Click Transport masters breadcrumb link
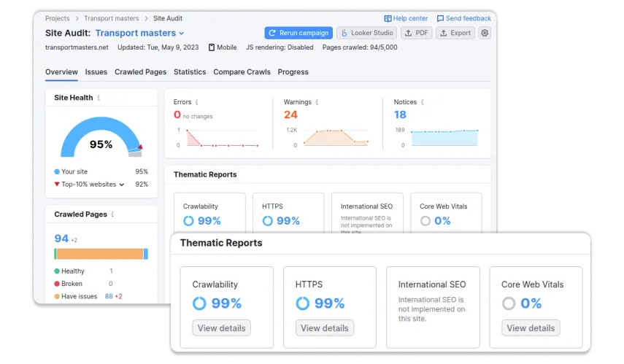 coord(112,18)
